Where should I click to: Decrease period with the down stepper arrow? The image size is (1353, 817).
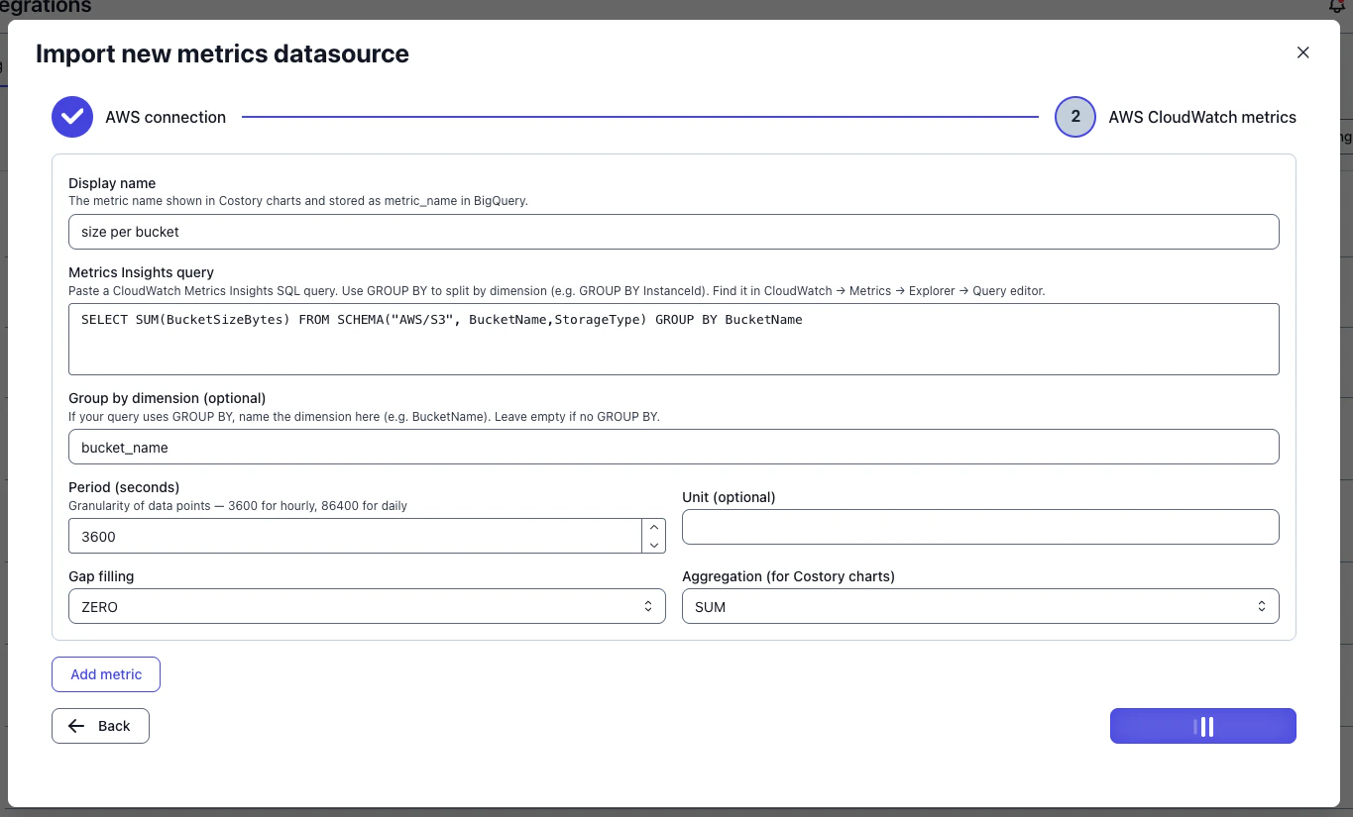(653, 545)
